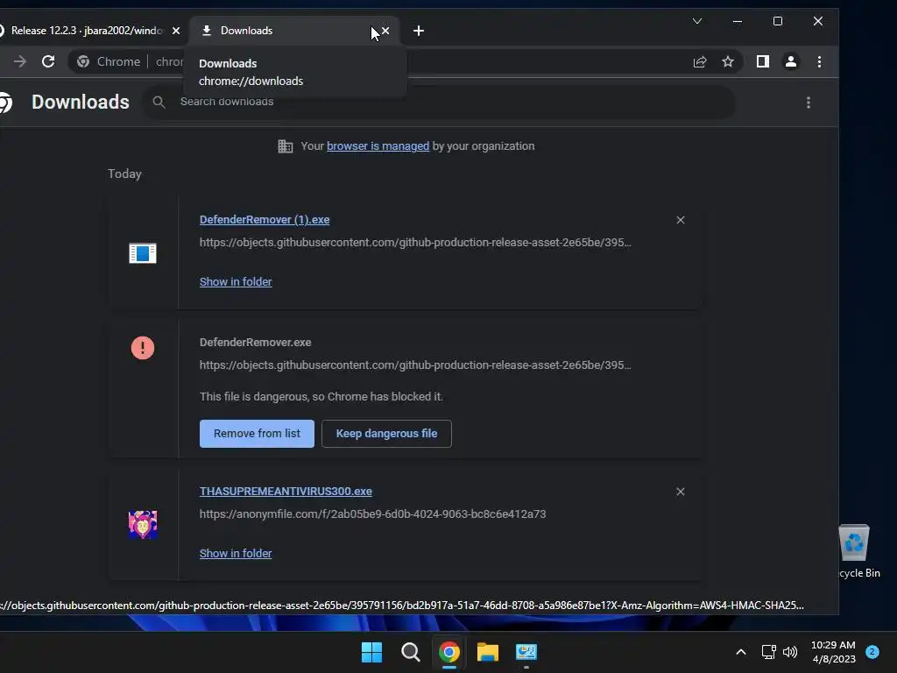
Task: Click the blocked DefenderRemover.exe file name
Action: 255,343
